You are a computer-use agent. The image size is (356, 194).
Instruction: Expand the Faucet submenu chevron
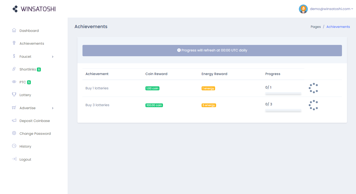pos(53,57)
